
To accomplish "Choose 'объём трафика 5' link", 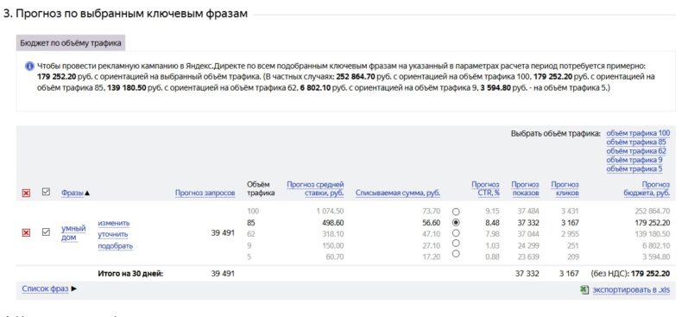I will tap(634, 169).
